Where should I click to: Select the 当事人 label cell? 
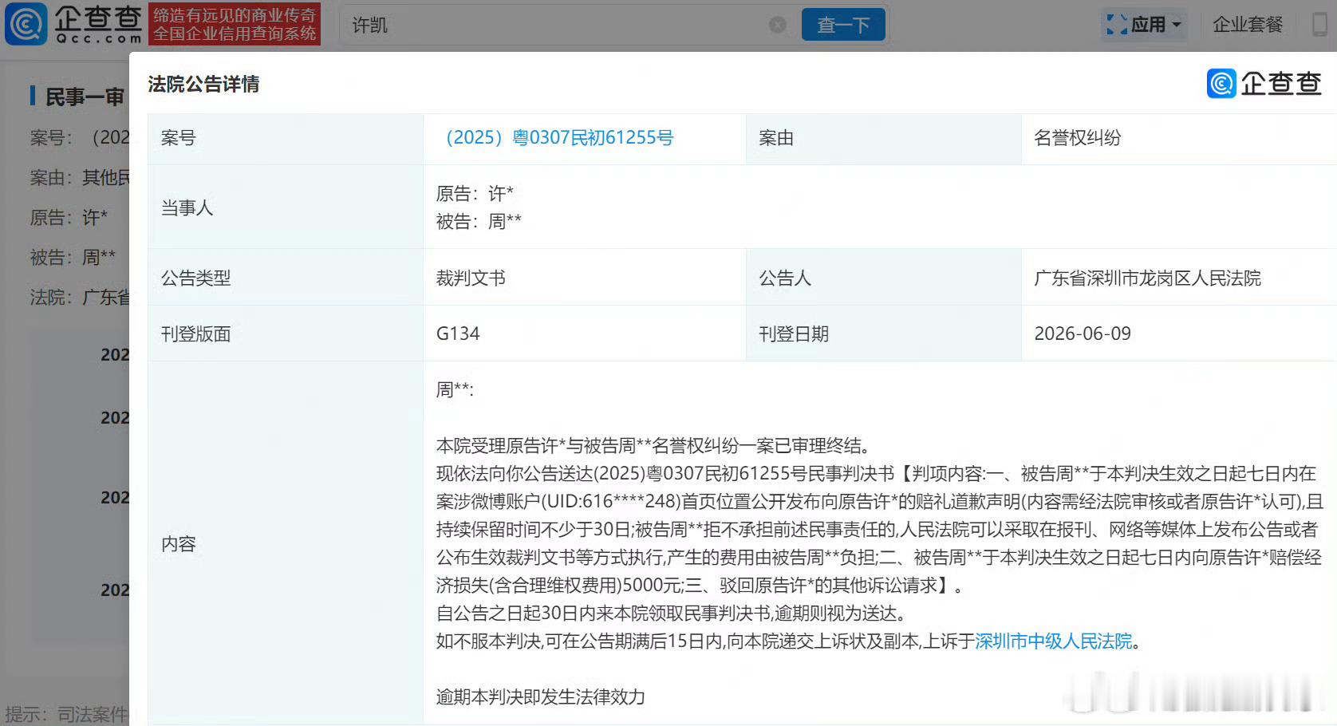click(286, 207)
